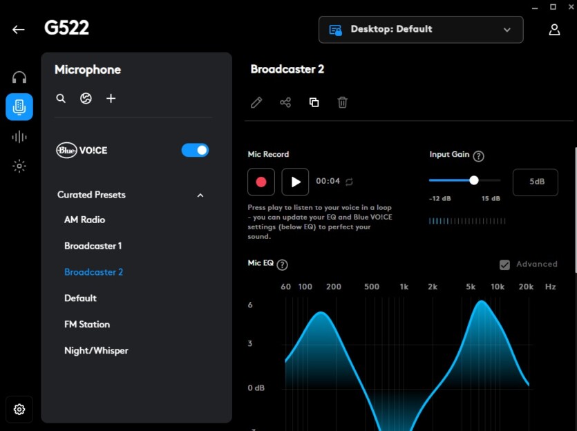This screenshot has width=577, height=431.
Task: Open the settings gear in the sidebar
Action: coord(19,410)
